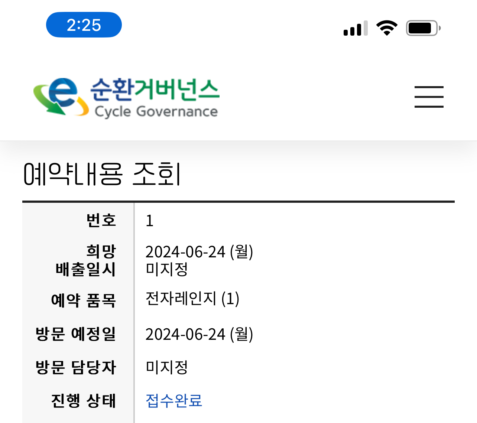Tap the 전자레인지 (1) reserved item
Screen dimensions: 477x423
pos(192,299)
